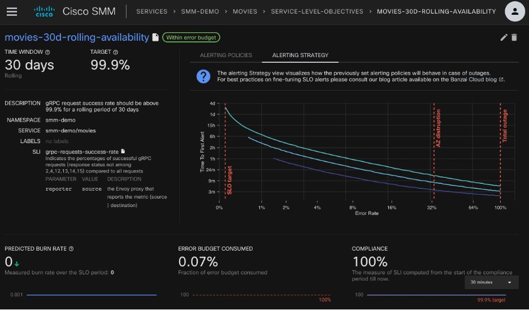The height and width of the screenshot is (310, 529).
Task: Click the document icon beside the SLO title
Action: tap(156, 38)
